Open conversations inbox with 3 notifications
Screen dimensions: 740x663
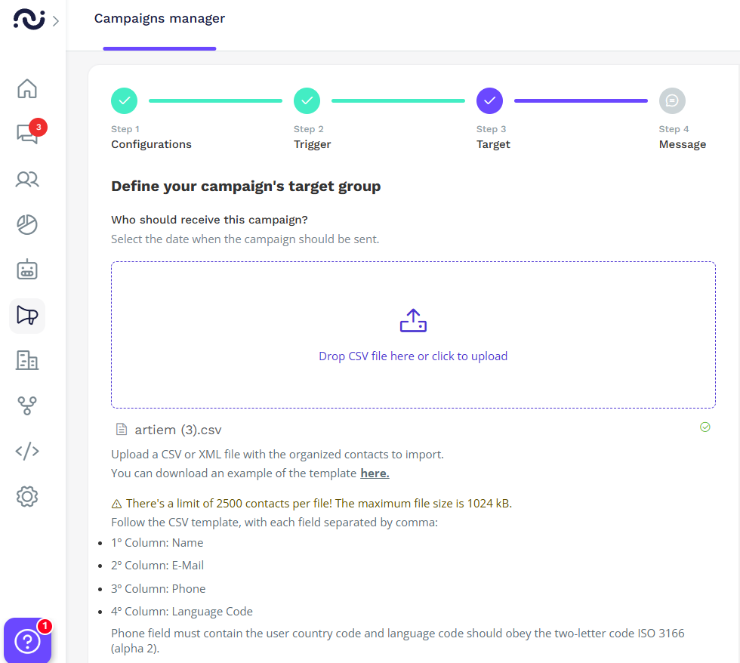pyautogui.click(x=27, y=134)
